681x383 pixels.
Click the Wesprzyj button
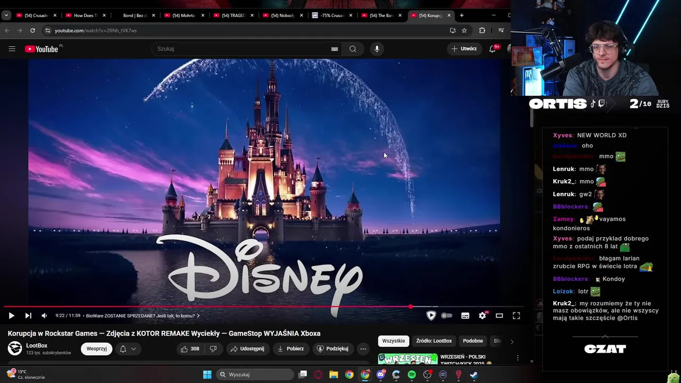[97, 349]
